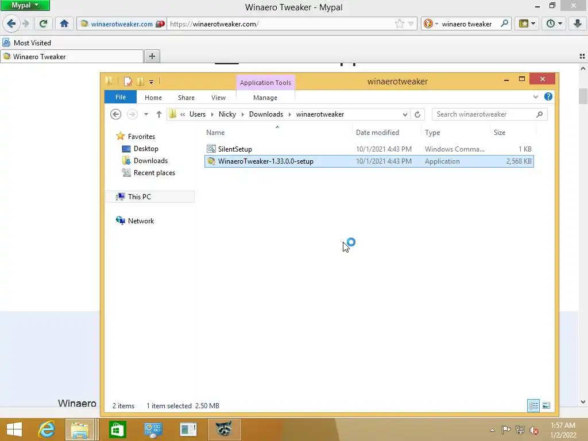
Task: Go back a page in Mypal browser
Action: [11, 24]
